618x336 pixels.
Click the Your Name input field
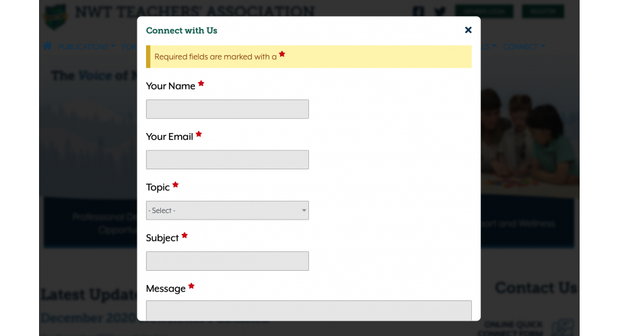(x=228, y=109)
